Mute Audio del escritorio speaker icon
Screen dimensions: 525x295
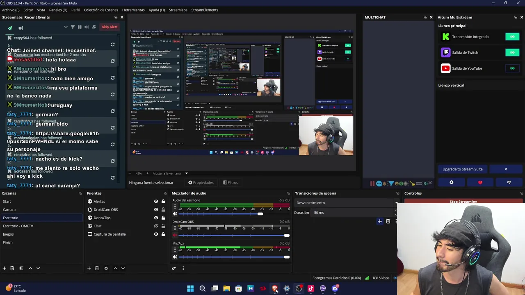(x=175, y=214)
